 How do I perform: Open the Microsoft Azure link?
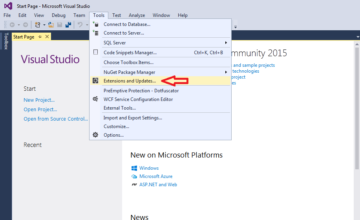coord(156,176)
